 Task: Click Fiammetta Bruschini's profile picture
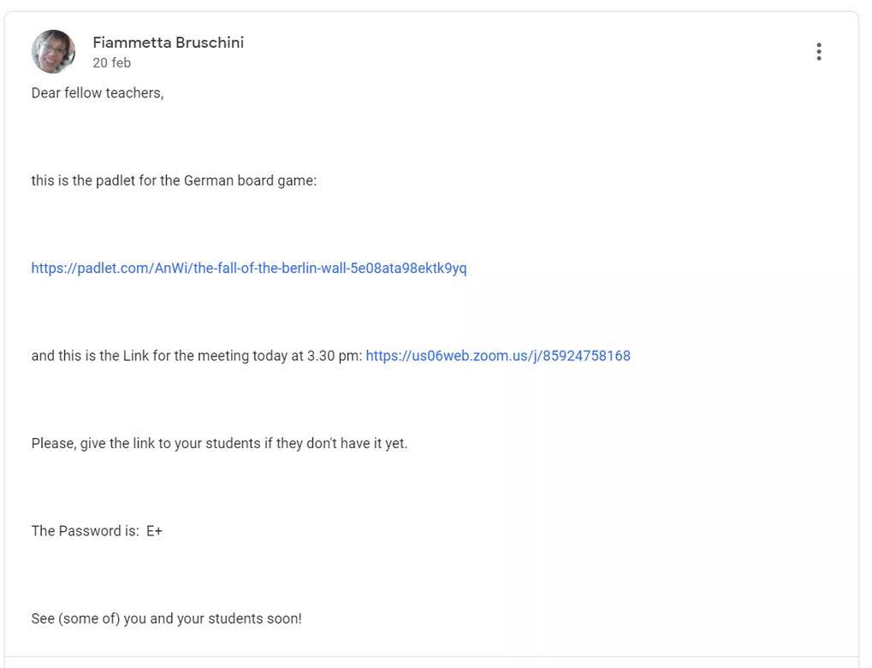(x=53, y=51)
